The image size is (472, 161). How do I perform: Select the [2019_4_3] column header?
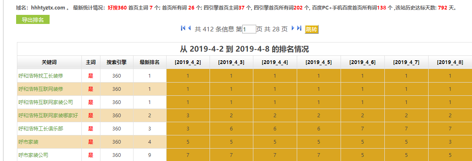coord(231,62)
